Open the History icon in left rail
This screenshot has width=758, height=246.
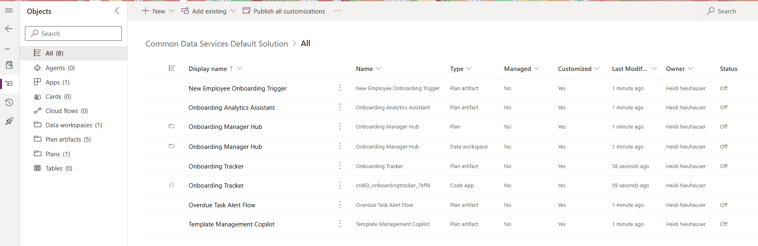pos(9,102)
